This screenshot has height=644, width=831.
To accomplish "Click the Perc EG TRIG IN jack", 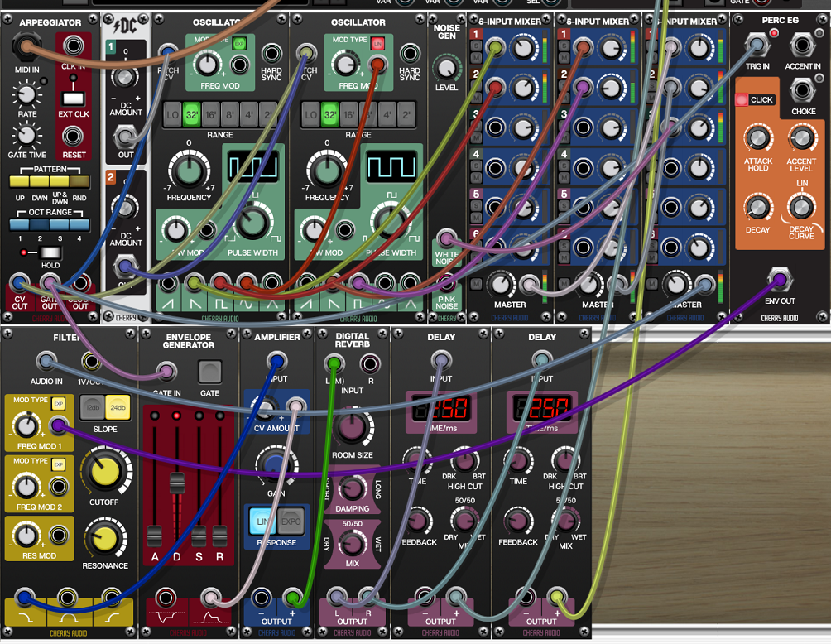I will click(x=757, y=45).
